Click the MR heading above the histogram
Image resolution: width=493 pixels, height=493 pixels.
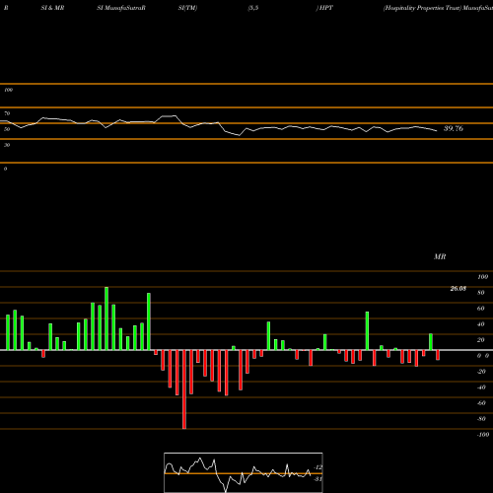pos(440,256)
